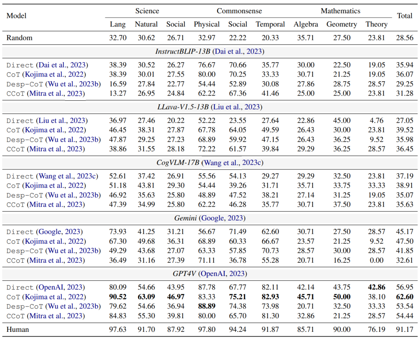This screenshot has width=420, height=340.
Task: Select the CogVLM Lang value 52.61
Action: coord(117,176)
